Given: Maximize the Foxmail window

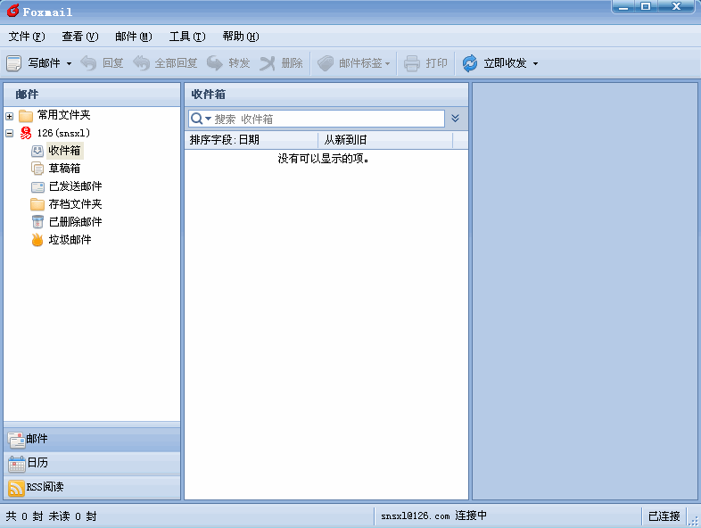Looking at the screenshot, I should pyautogui.click(x=646, y=7).
